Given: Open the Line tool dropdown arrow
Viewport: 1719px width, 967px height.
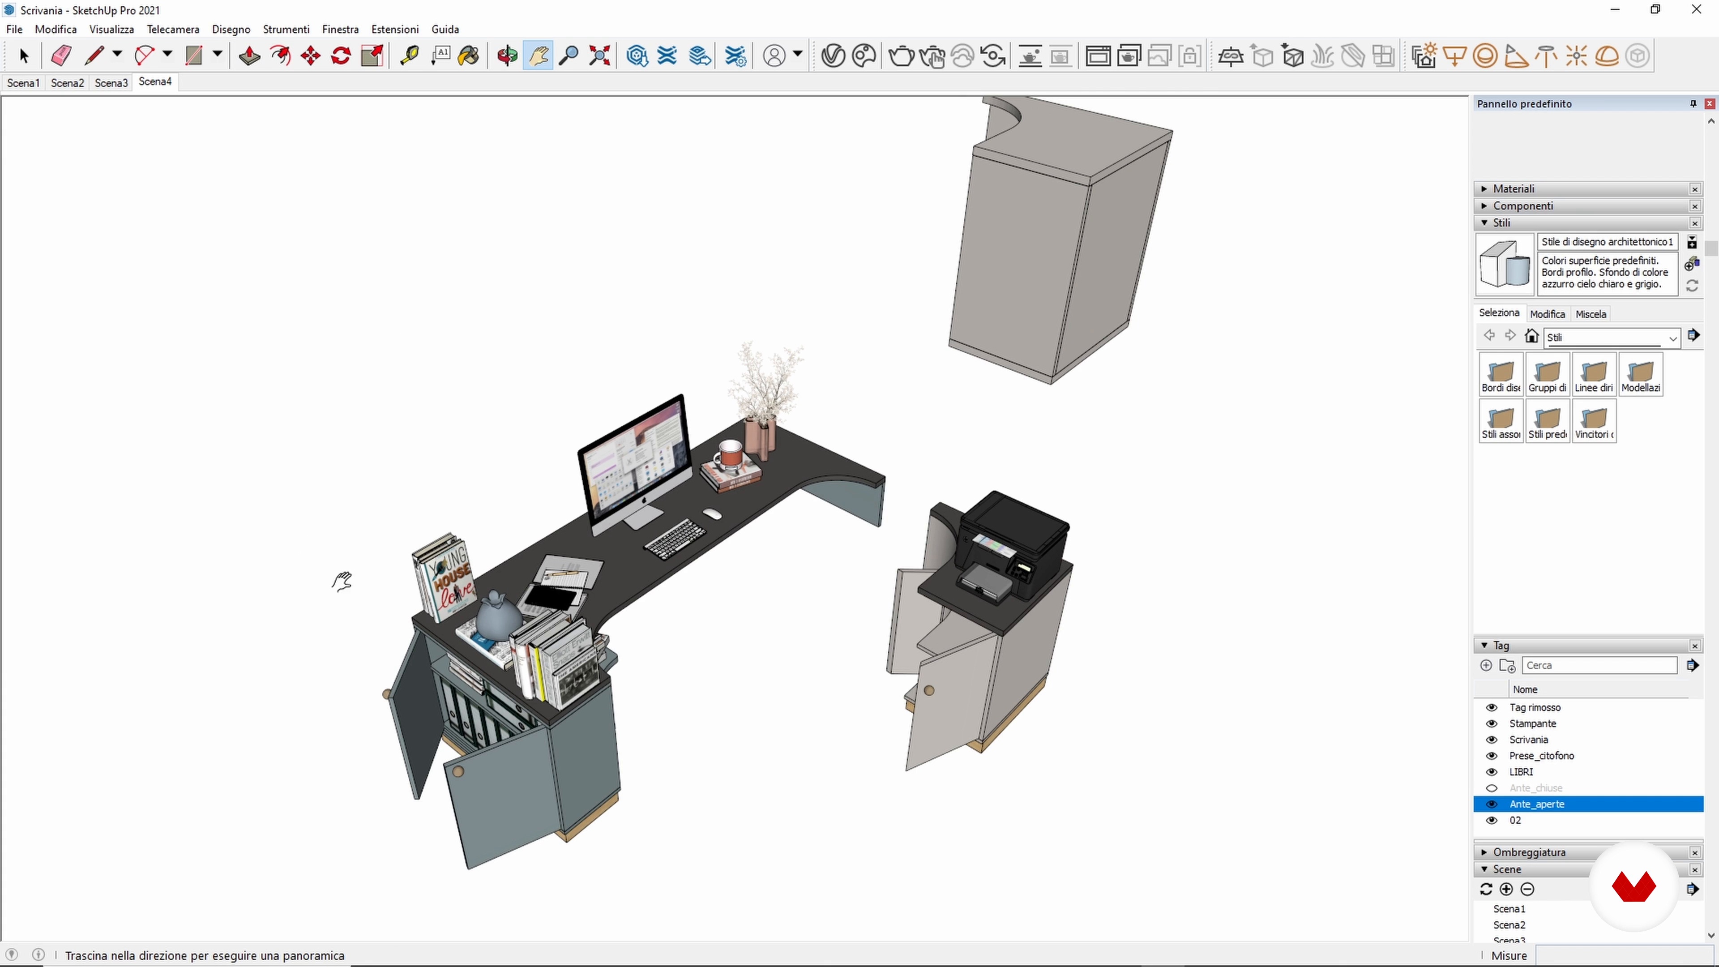Looking at the screenshot, I should click(x=117, y=54).
